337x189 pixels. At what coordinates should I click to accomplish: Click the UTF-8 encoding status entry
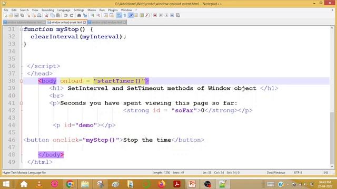point(298,173)
